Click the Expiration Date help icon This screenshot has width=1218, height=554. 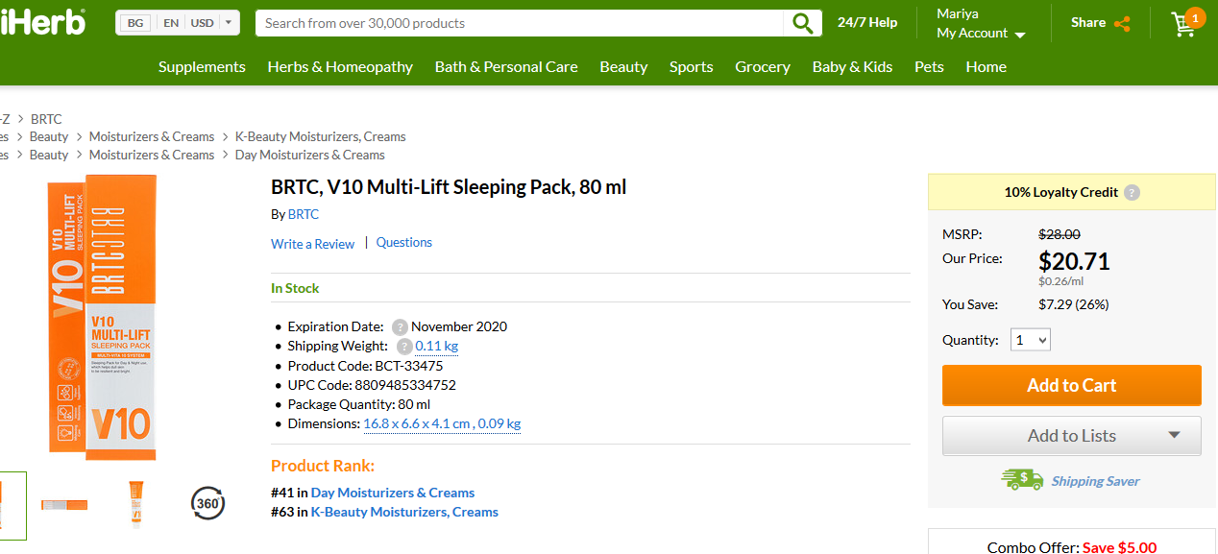400,326
